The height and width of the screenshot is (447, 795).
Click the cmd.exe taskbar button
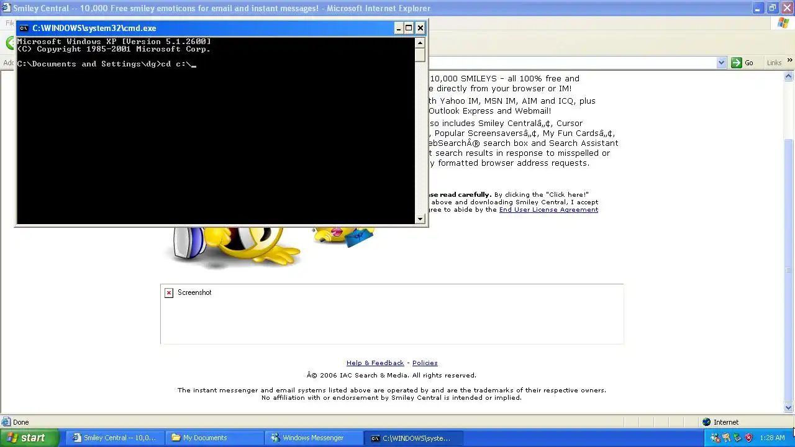tap(412, 438)
